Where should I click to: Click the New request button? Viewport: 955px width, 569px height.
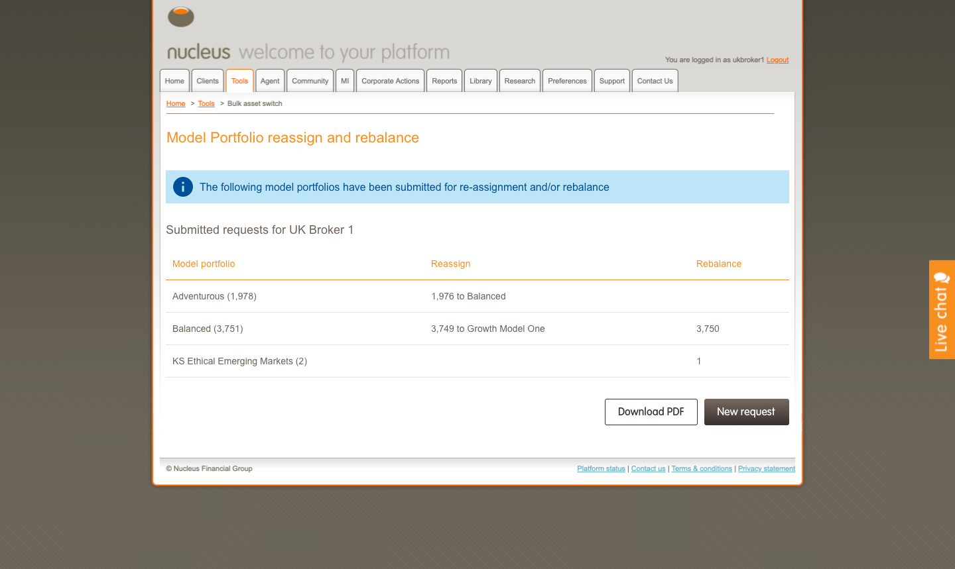click(x=747, y=412)
